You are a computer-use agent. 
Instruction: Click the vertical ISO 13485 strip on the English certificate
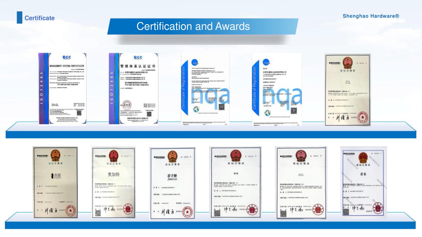point(41,88)
